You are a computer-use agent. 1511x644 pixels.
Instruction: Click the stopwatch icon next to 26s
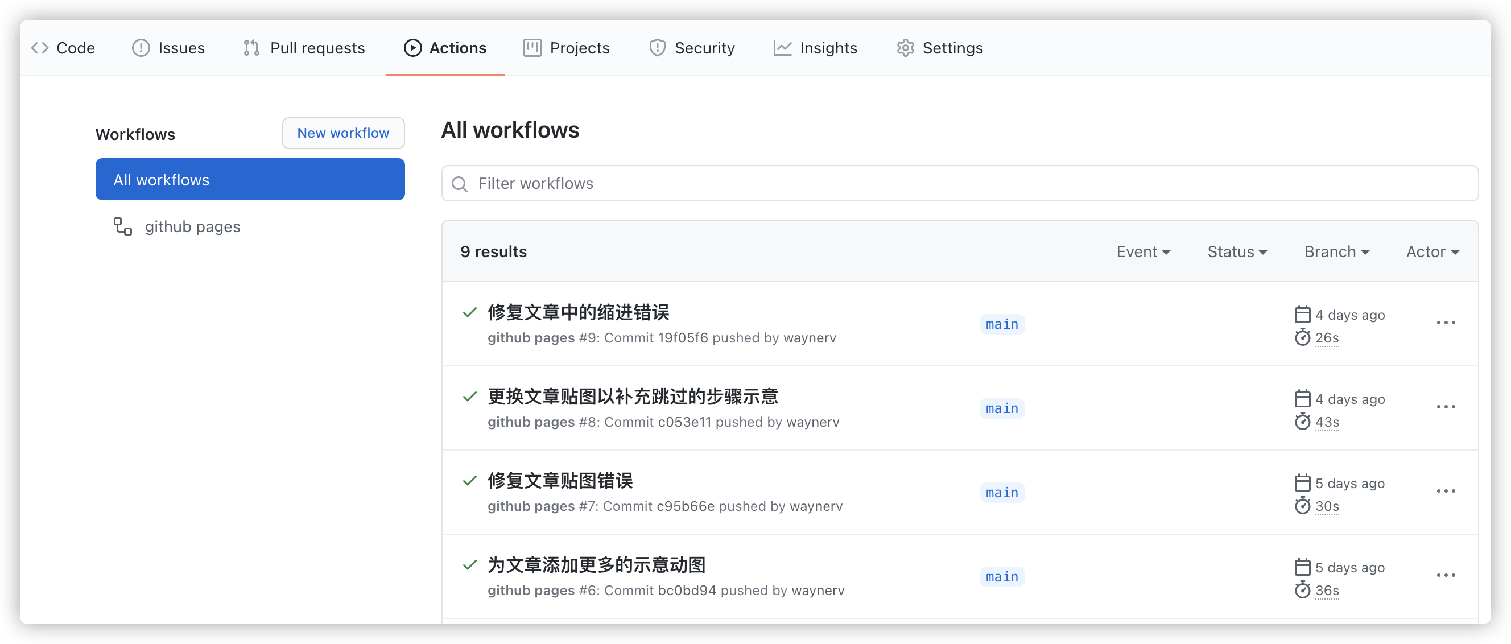(1302, 338)
